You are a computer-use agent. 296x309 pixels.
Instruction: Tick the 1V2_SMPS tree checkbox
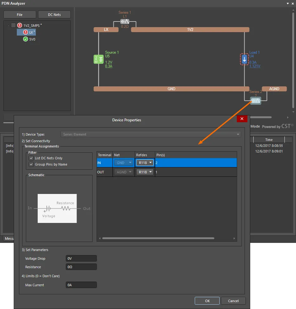coord(13,25)
